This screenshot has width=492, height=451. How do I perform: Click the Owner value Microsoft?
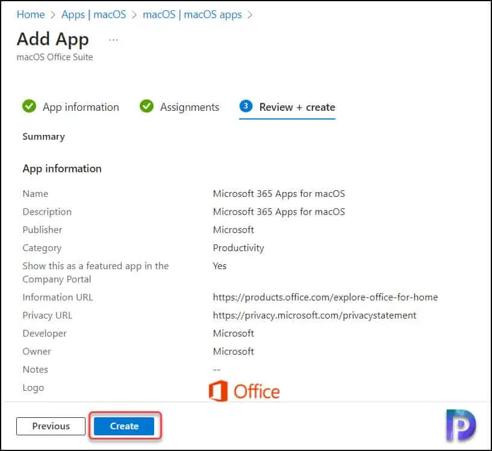tap(234, 351)
